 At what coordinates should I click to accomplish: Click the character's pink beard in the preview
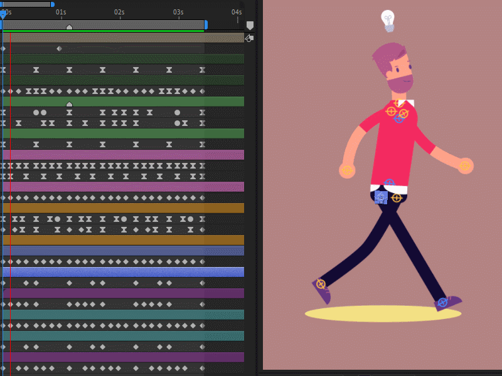401,84
